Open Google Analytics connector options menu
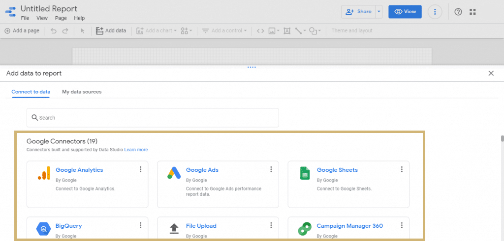Image resolution: width=504 pixels, height=241 pixels. [x=140, y=169]
